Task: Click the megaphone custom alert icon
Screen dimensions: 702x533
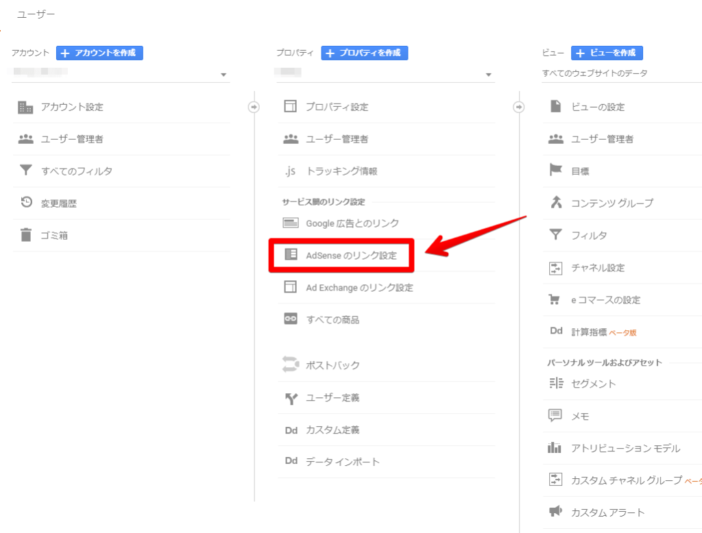Action: [x=555, y=512]
